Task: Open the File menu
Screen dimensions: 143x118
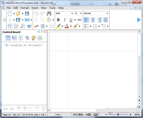Action: point(9,8)
